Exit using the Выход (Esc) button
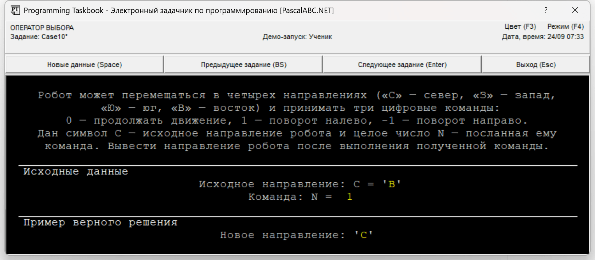This screenshot has height=260, width=595. click(536, 65)
